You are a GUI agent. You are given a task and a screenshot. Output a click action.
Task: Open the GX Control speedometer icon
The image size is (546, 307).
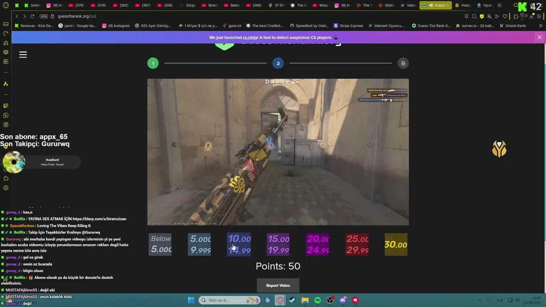tap(6, 33)
